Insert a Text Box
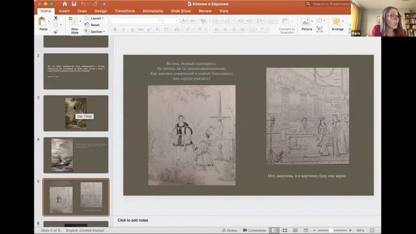The width and height of the screenshot is (416, 234). tap(320, 29)
